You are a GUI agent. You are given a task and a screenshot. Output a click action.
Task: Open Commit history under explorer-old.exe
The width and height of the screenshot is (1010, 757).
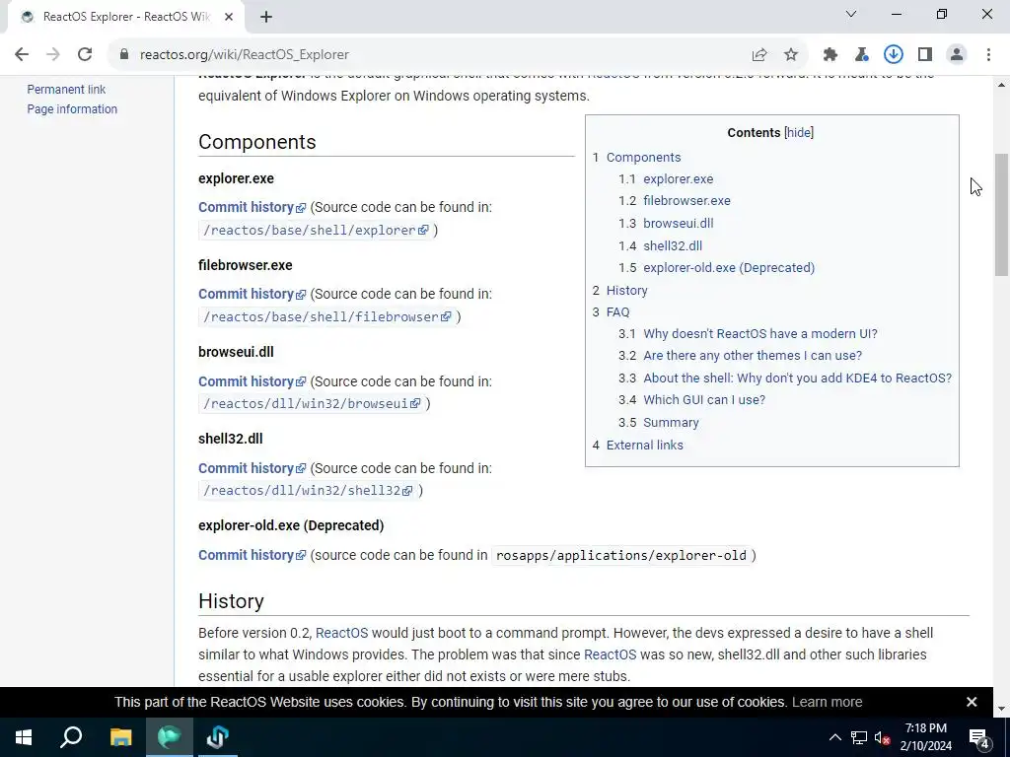click(252, 556)
